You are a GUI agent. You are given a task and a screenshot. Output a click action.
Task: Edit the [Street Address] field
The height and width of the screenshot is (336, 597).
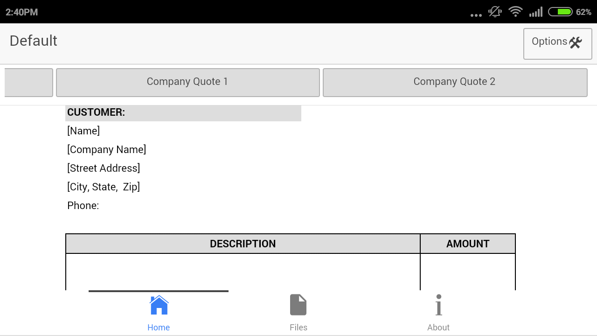coord(104,168)
